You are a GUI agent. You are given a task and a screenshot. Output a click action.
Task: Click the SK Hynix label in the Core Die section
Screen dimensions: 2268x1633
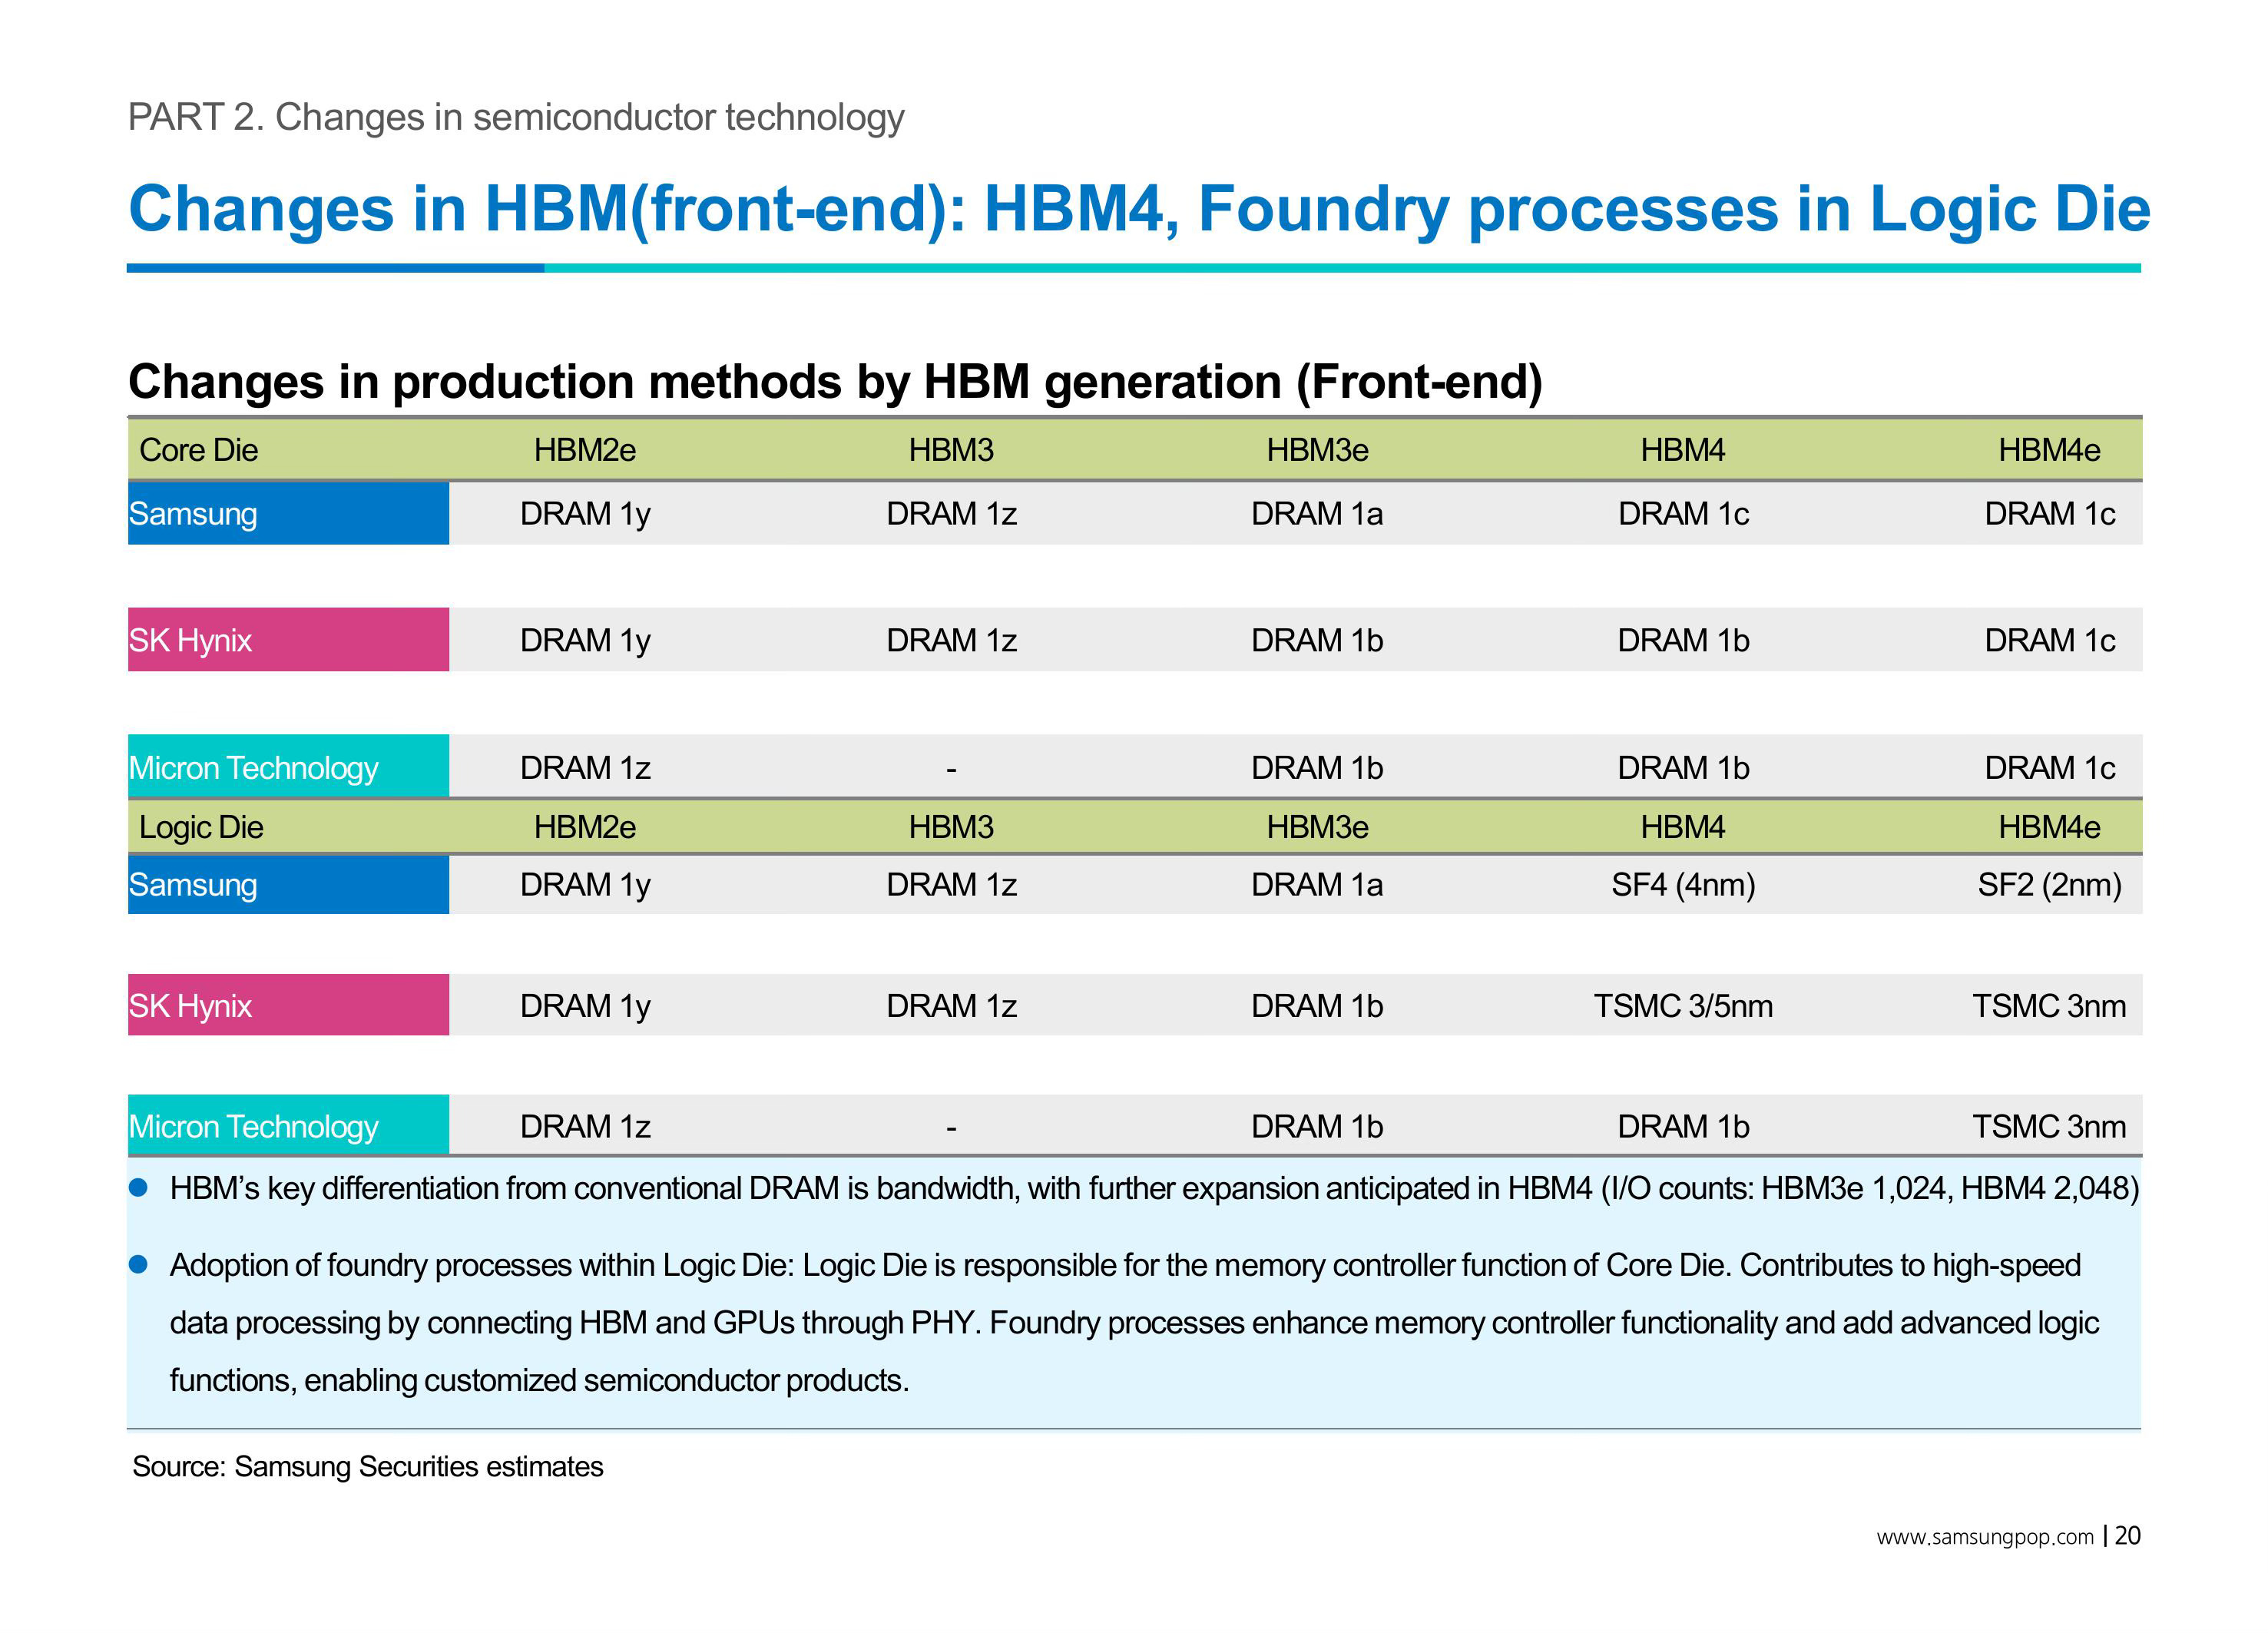click(x=288, y=640)
